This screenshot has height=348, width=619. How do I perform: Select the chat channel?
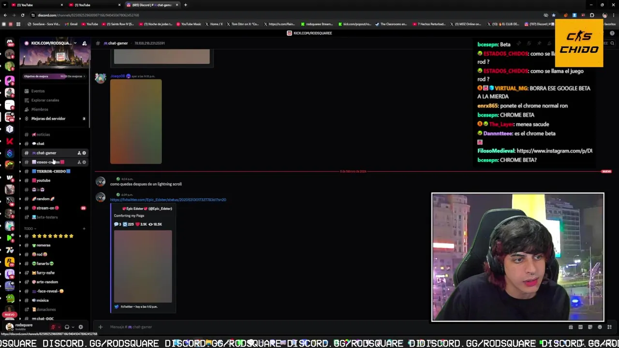(54, 144)
